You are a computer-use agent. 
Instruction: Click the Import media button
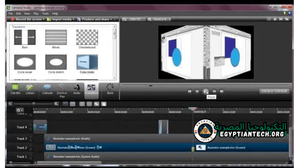(59, 19)
